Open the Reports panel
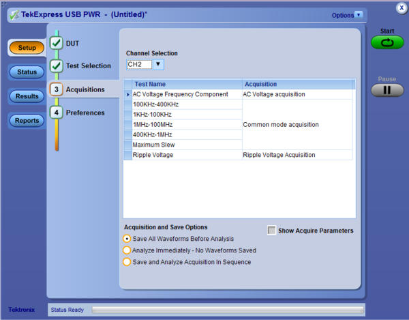The width and height of the screenshot is (409, 320). pos(27,121)
